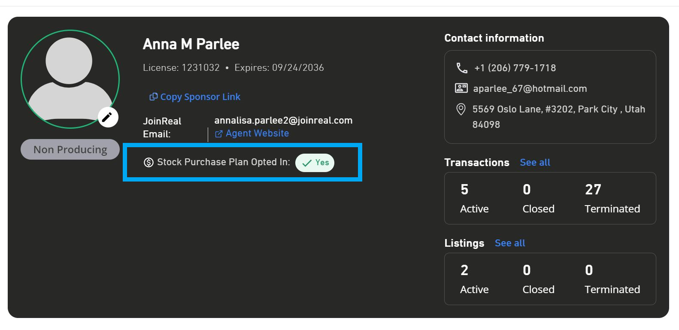Click See all next to Listings
The image size is (679, 330).
(x=510, y=243)
